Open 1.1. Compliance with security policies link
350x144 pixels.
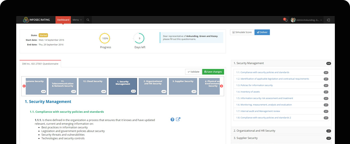pos(263,73)
